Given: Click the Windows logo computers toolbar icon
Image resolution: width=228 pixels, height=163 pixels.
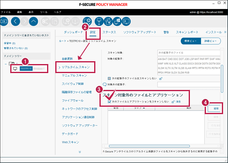Looking at the screenshot, I should [x=117, y=21].
